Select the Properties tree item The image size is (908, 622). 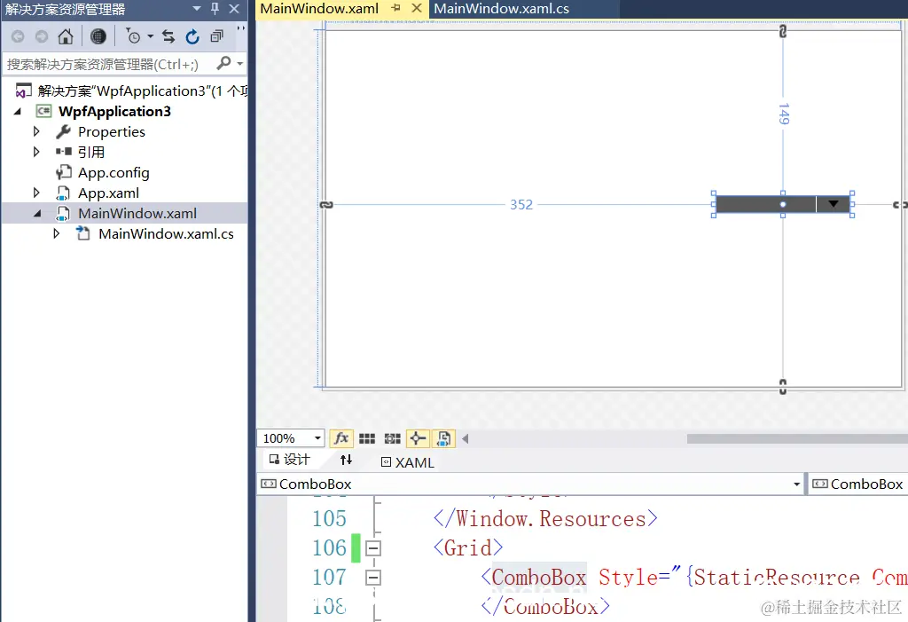pyautogui.click(x=111, y=131)
